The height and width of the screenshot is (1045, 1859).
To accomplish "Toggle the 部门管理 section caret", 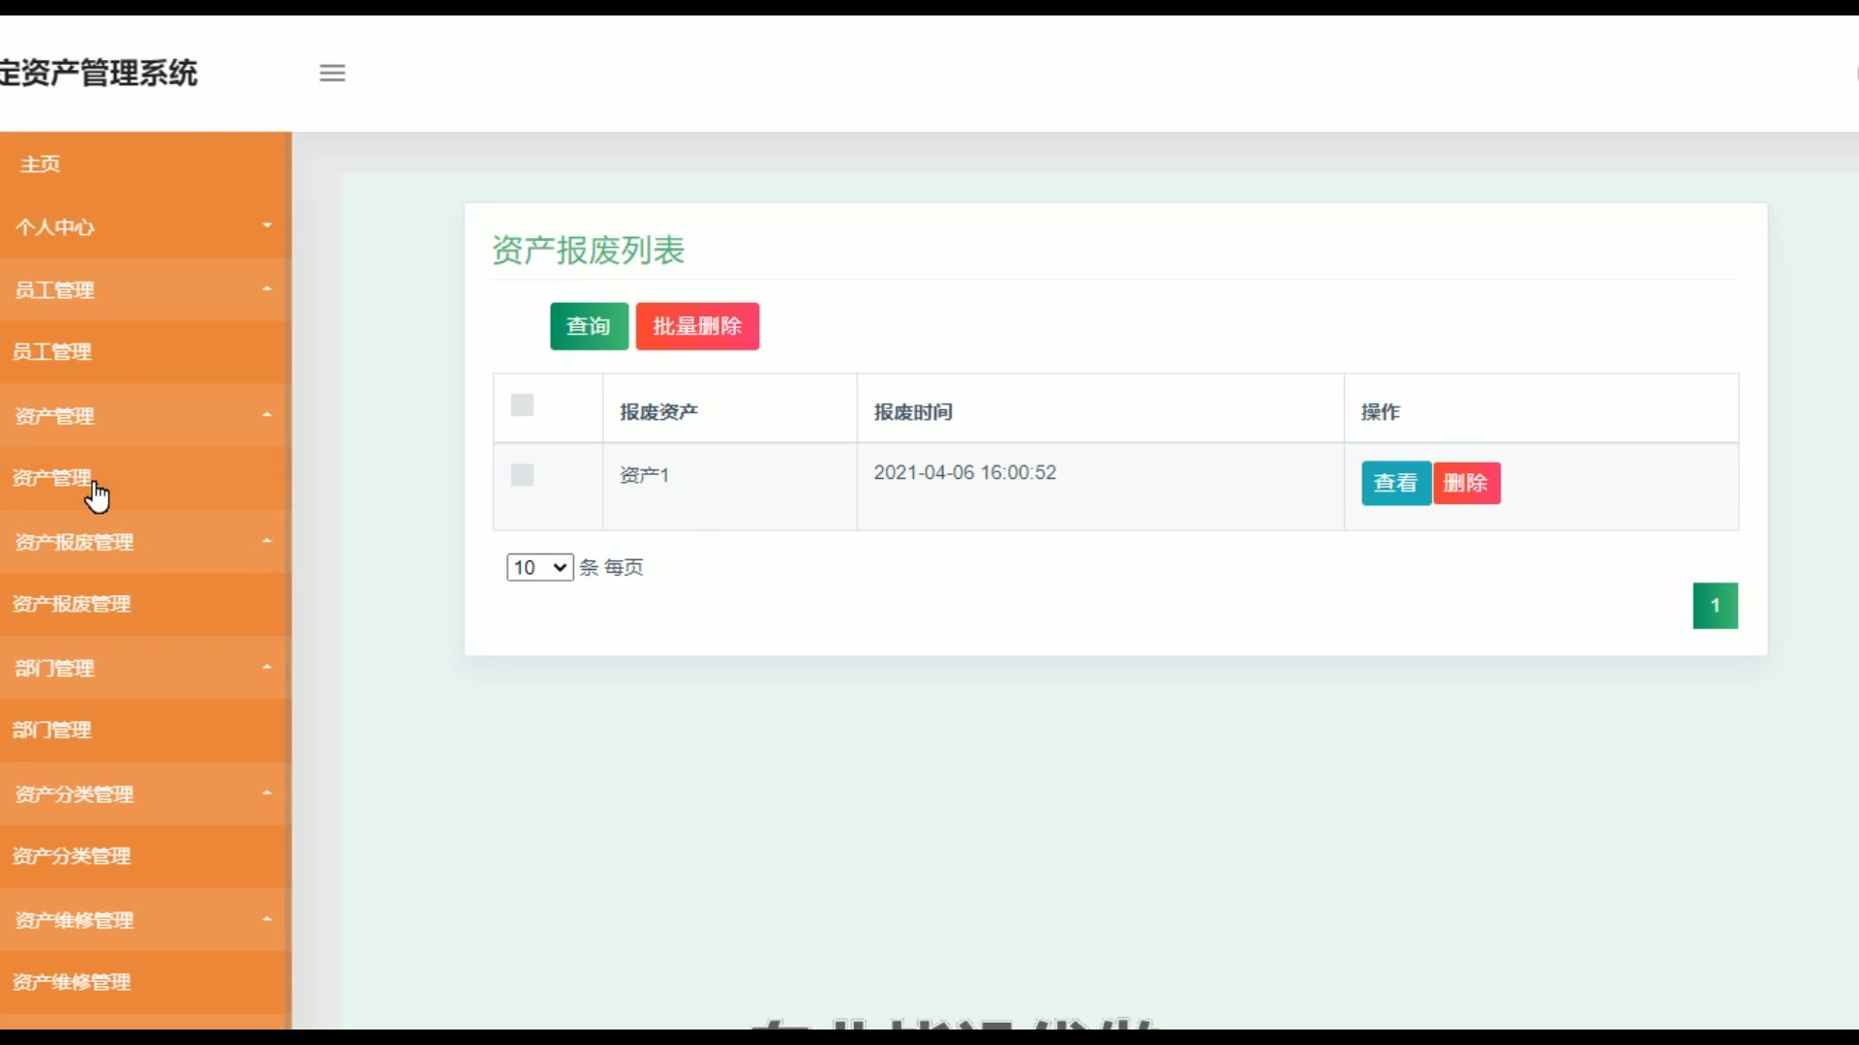I will 267,667.
